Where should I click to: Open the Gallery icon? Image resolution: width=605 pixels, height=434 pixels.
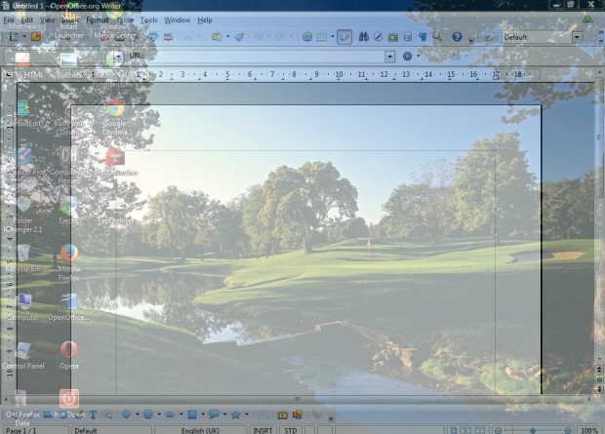point(393,37)
